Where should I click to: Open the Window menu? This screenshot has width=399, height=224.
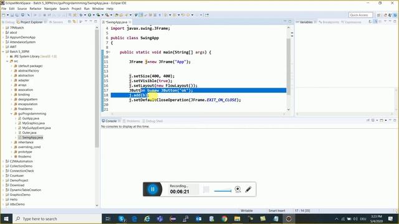click(98, 9)
